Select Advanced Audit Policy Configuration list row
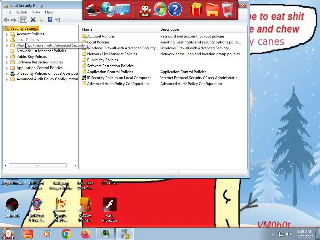Viewport: 320px width, 240px height. (x=163, y=84)
